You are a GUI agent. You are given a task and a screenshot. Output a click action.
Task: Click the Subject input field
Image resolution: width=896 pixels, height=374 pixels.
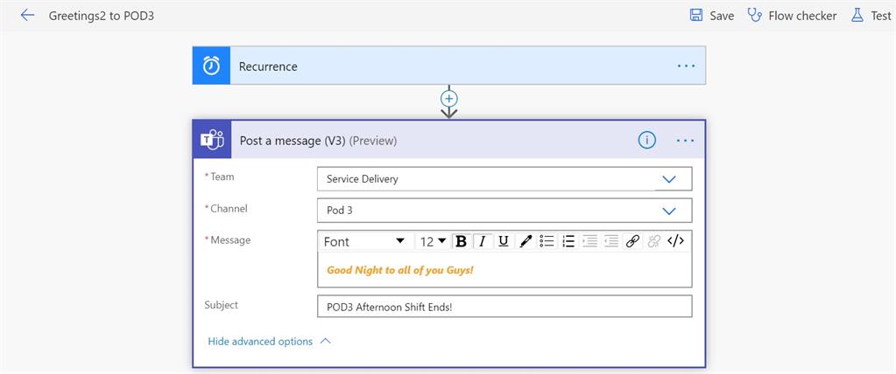(x=504, y=306)
